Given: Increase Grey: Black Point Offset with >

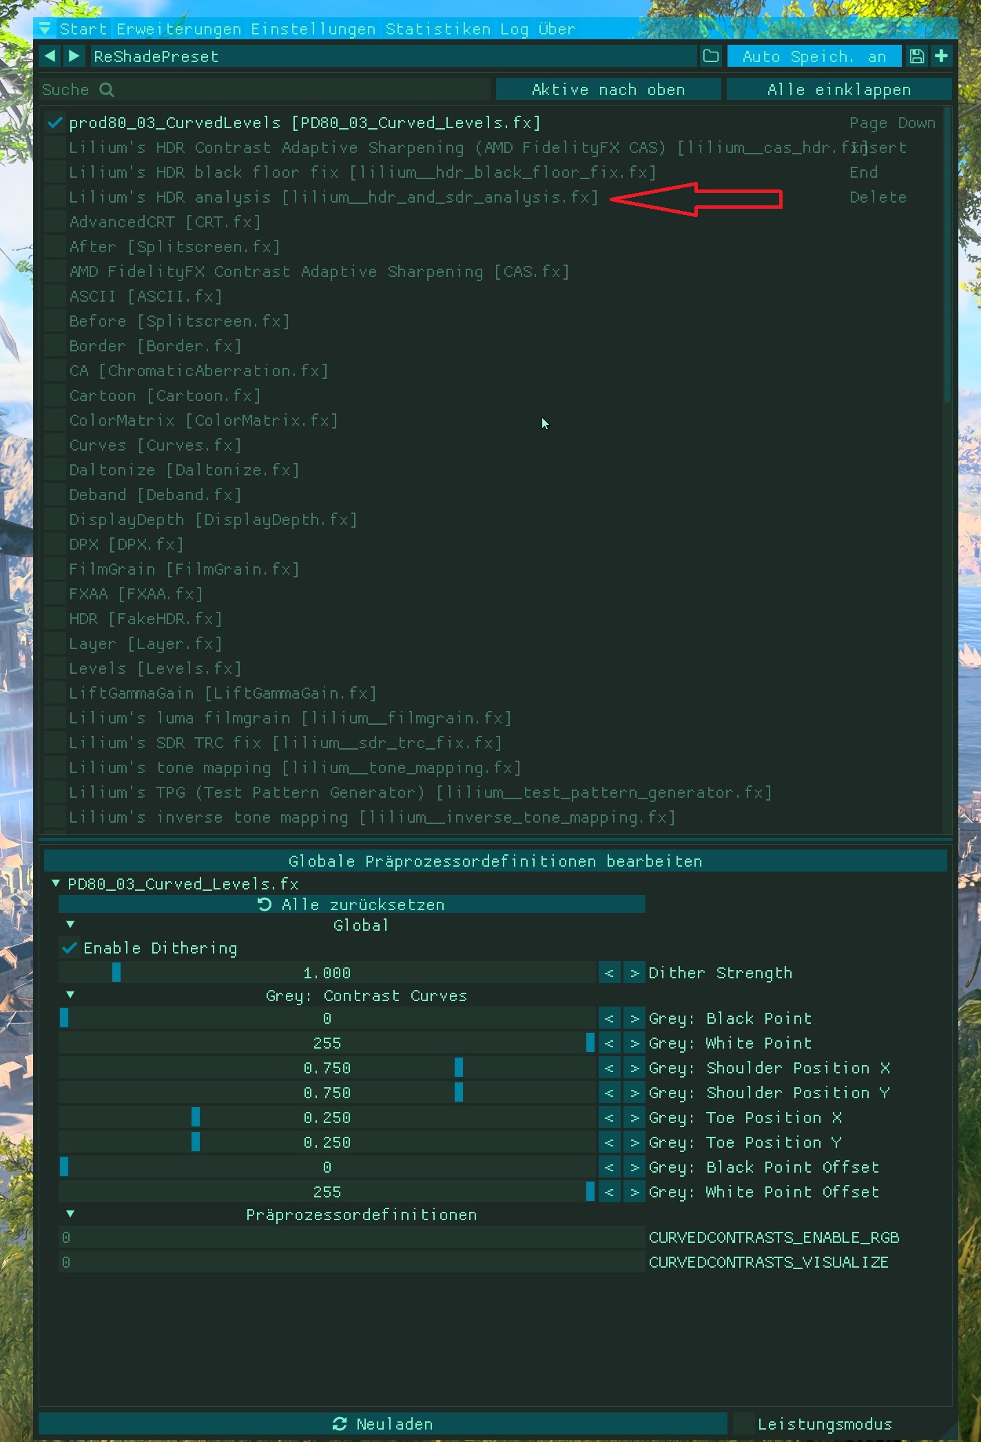Looking at the screenshot, I should pyautogui.click(x=634, y=1167).
